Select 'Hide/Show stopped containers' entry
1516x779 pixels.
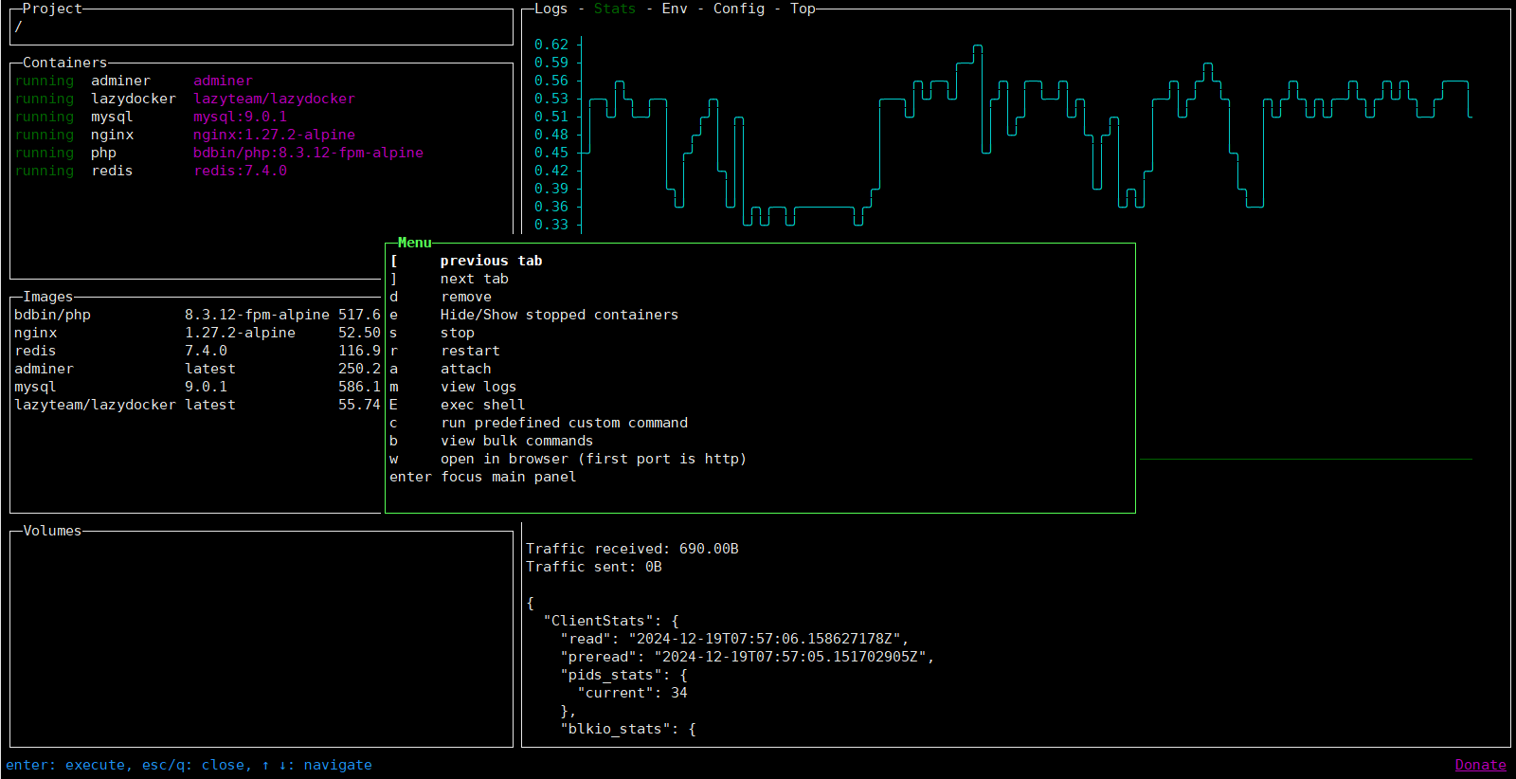point(760,315)
